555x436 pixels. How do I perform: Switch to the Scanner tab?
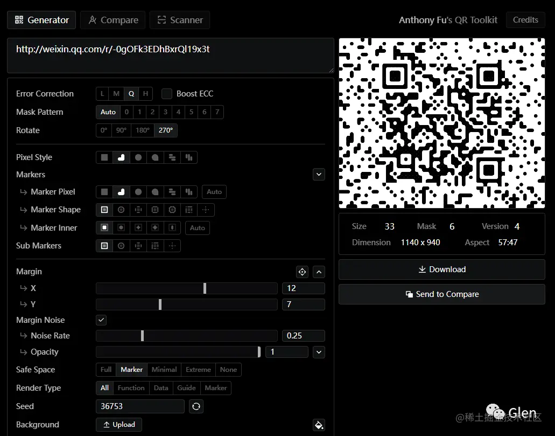tap(180, 20)
